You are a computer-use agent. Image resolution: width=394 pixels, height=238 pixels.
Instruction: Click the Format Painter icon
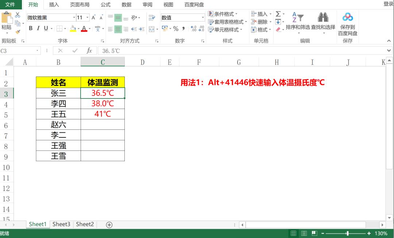17,32
